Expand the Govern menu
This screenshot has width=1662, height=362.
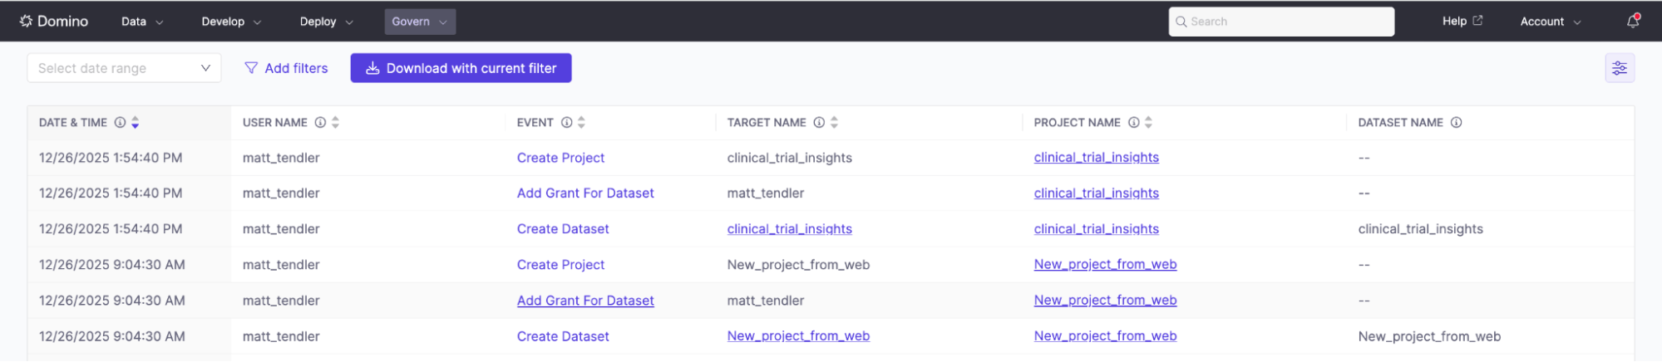(420, 22)
